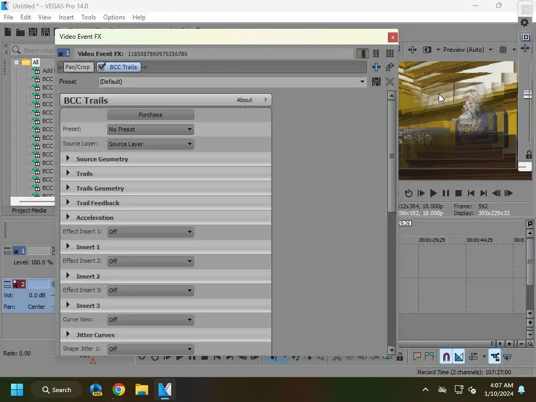Viewport: 536px width, 402px height.
Task: Click the Plug-In Chain icon in Video Event FX
Action: (x=376, y=67)
